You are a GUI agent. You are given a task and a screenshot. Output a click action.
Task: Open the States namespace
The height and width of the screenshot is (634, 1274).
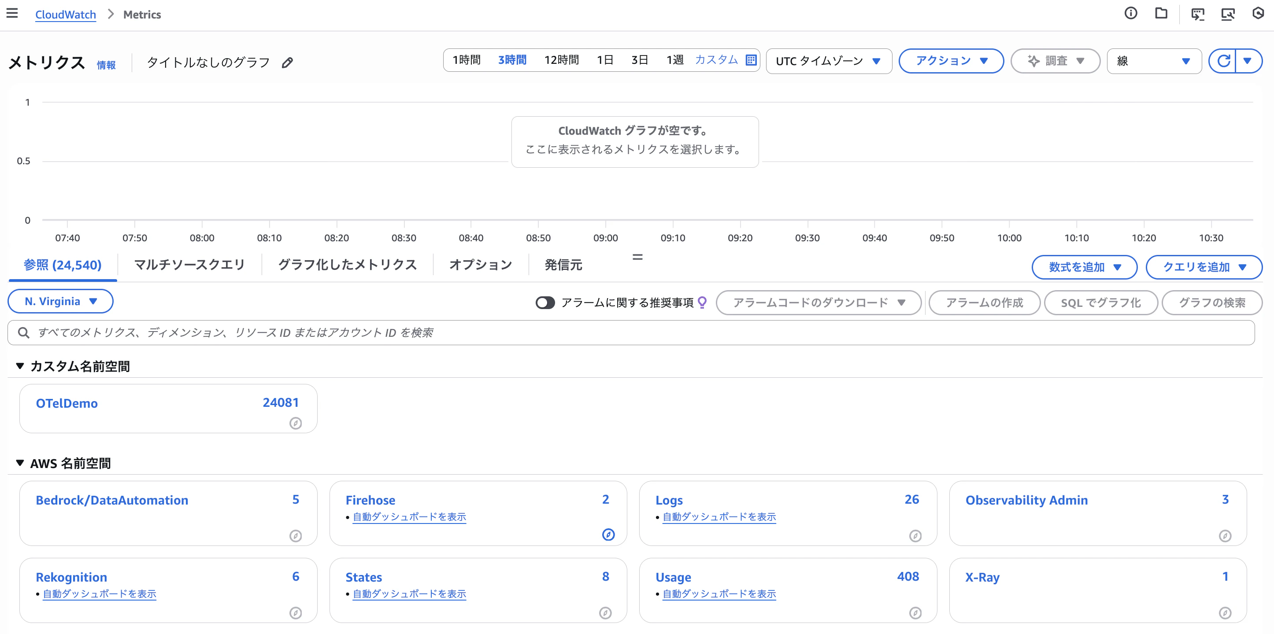click(x=363, y=577)
